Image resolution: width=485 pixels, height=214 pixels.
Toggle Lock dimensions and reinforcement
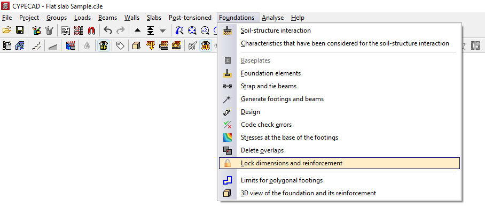291,163
